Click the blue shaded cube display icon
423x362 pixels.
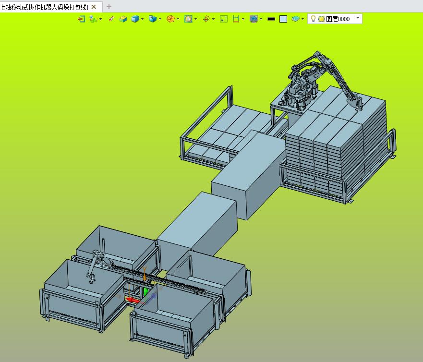tap(135, 19)
